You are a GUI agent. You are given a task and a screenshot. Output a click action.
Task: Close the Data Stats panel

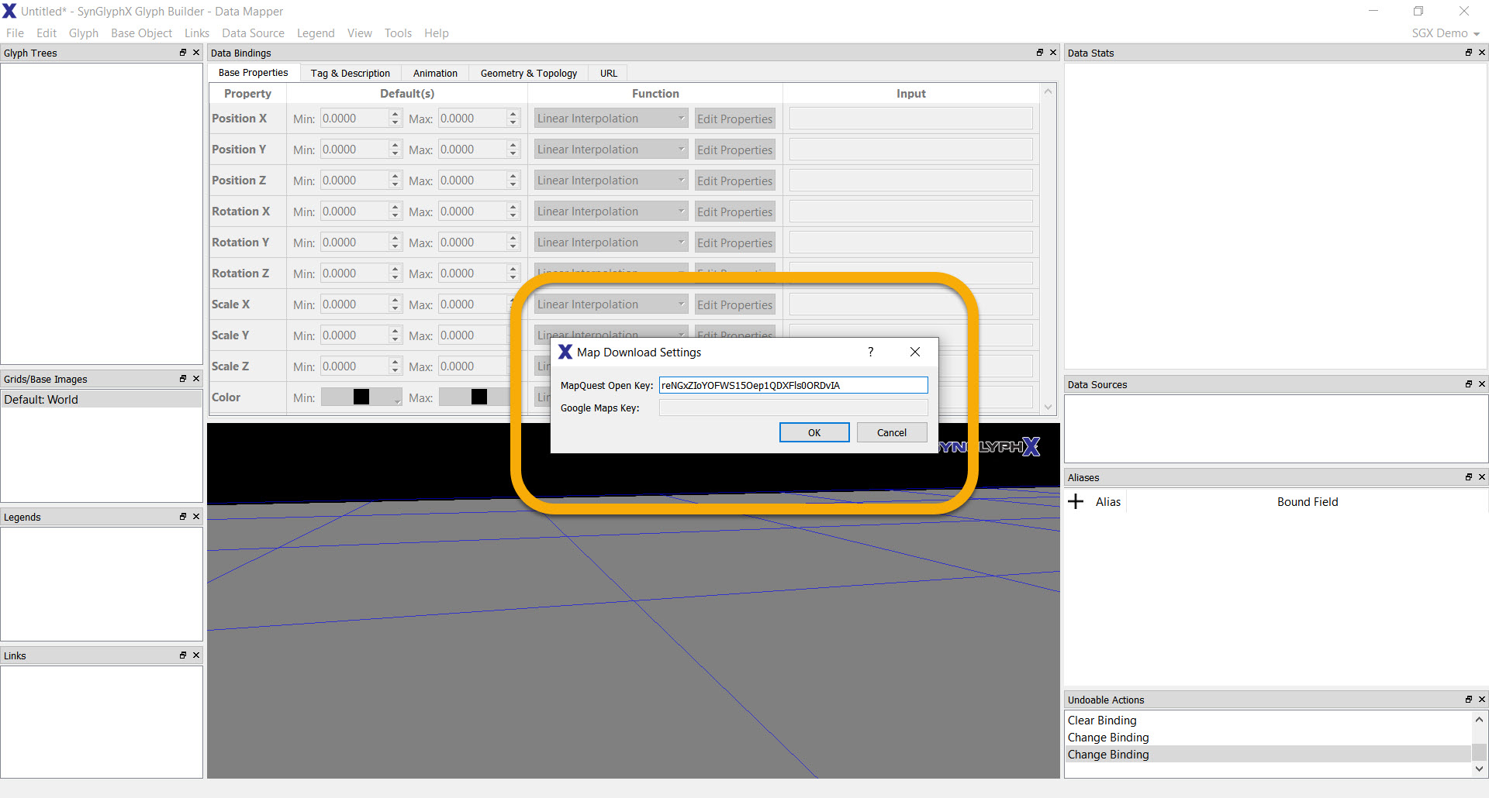point(1482,53)
